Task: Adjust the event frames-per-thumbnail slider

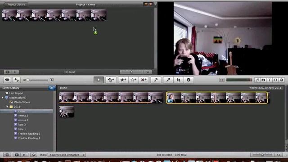Action: pyautogui.click(x=262, y=155)
